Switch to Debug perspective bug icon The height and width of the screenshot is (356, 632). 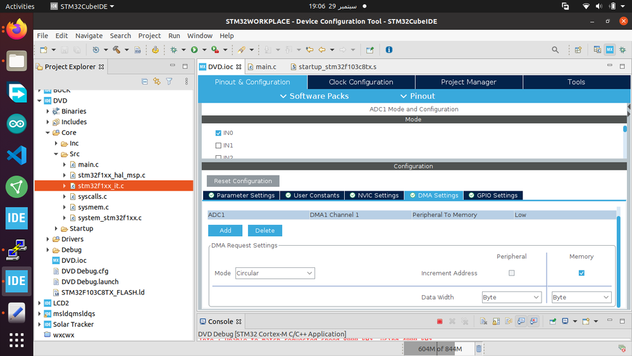pyautogui.click(x=623, y=49)
